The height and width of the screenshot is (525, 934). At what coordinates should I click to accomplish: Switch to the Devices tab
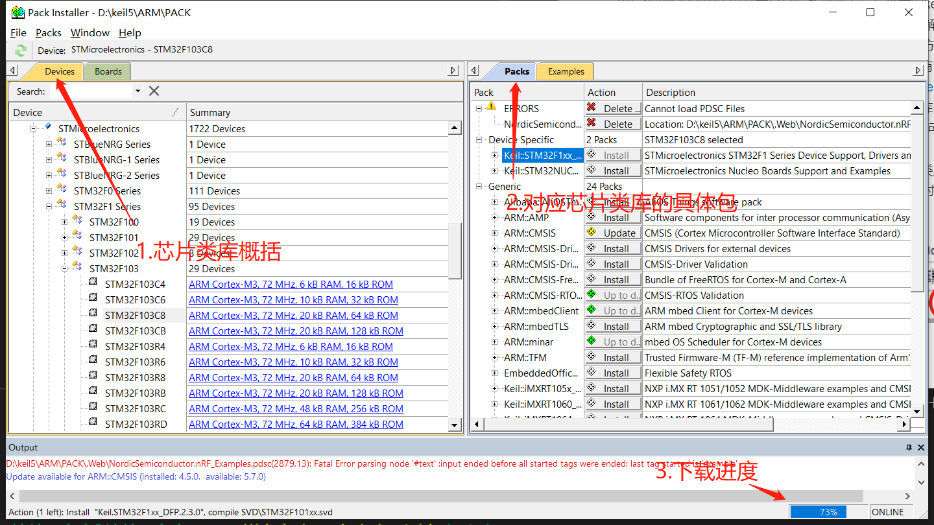coord(60,71)
